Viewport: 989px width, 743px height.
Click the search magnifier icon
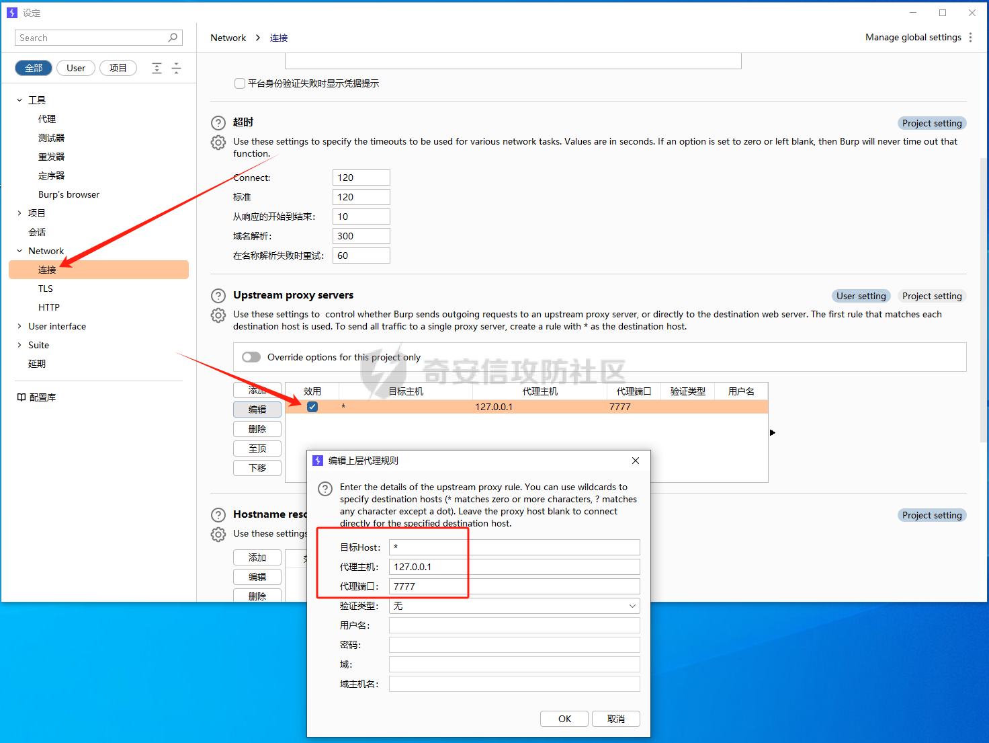point(173,38)
